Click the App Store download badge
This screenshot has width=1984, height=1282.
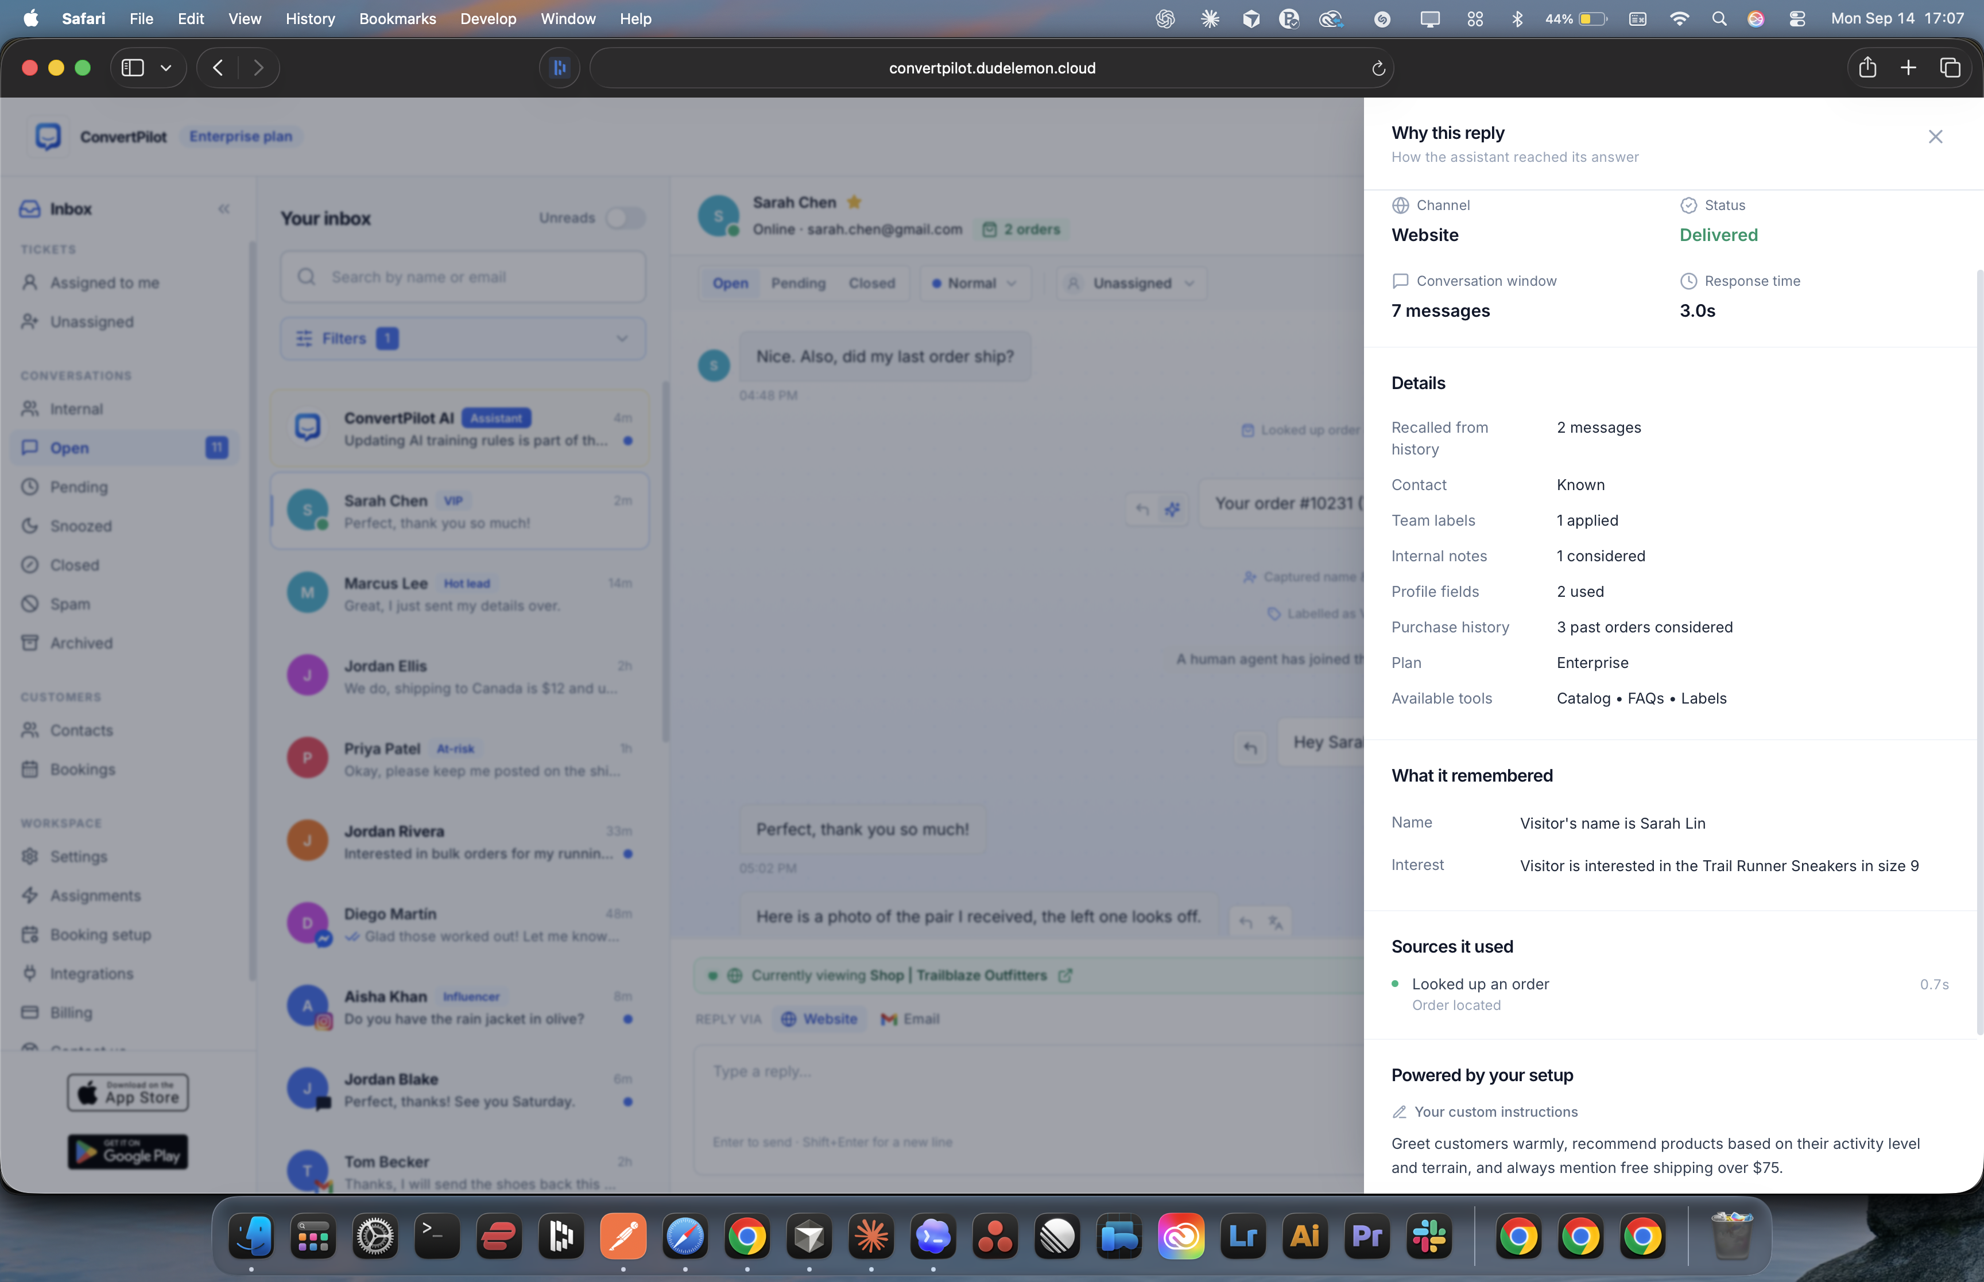tap(128, 1092)
